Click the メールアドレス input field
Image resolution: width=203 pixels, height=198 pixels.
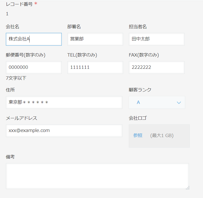pos(64,131)
